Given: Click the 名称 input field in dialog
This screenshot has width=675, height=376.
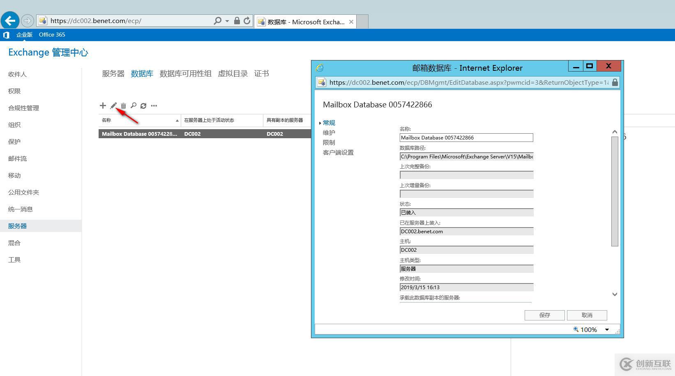Looking at the screenshot, I should click(466, 138).
